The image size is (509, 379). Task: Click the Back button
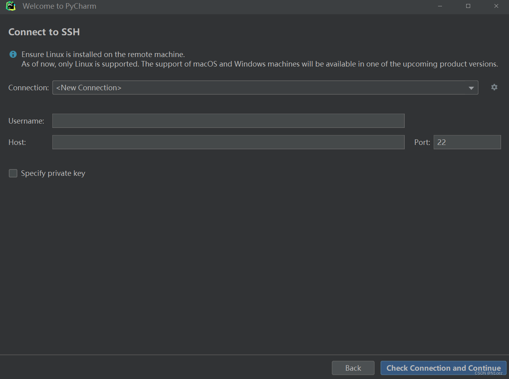353,368
